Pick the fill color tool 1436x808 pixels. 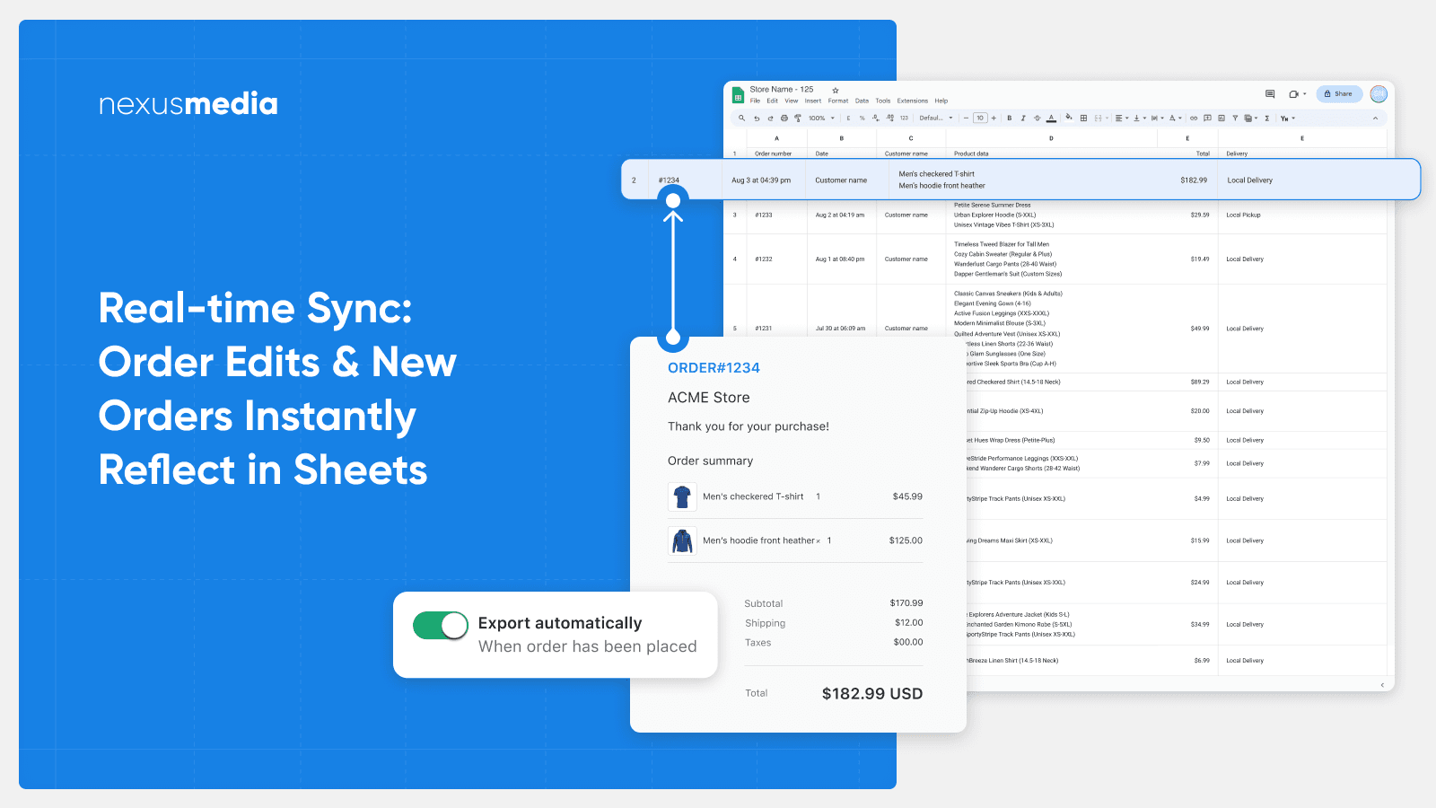[x=1068, y=119]
